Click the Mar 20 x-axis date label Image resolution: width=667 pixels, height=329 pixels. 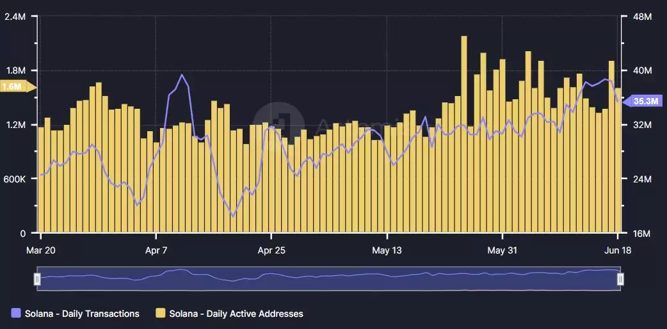pos(40,250)
